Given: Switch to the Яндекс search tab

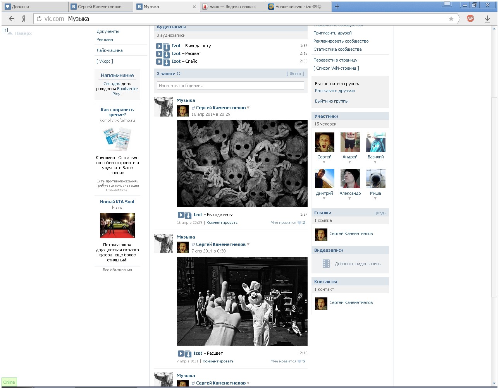Looking at the screenshot, I should [x=233, y=7].
